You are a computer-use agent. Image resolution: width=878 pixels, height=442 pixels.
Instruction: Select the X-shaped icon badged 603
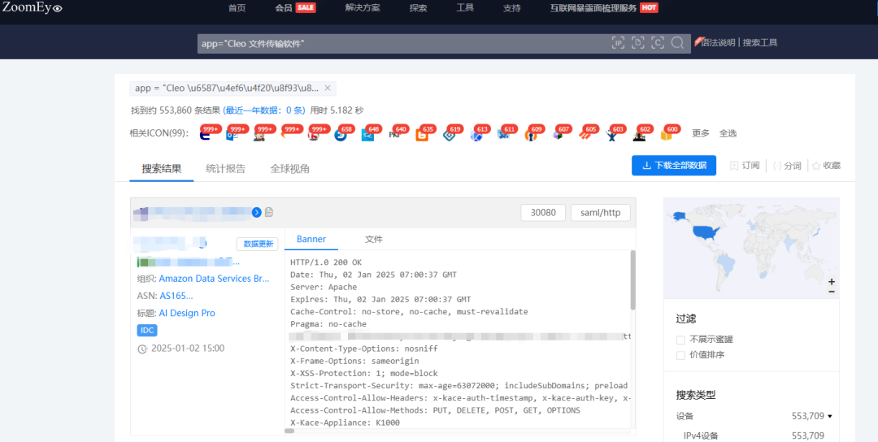[x=611, y=136]
